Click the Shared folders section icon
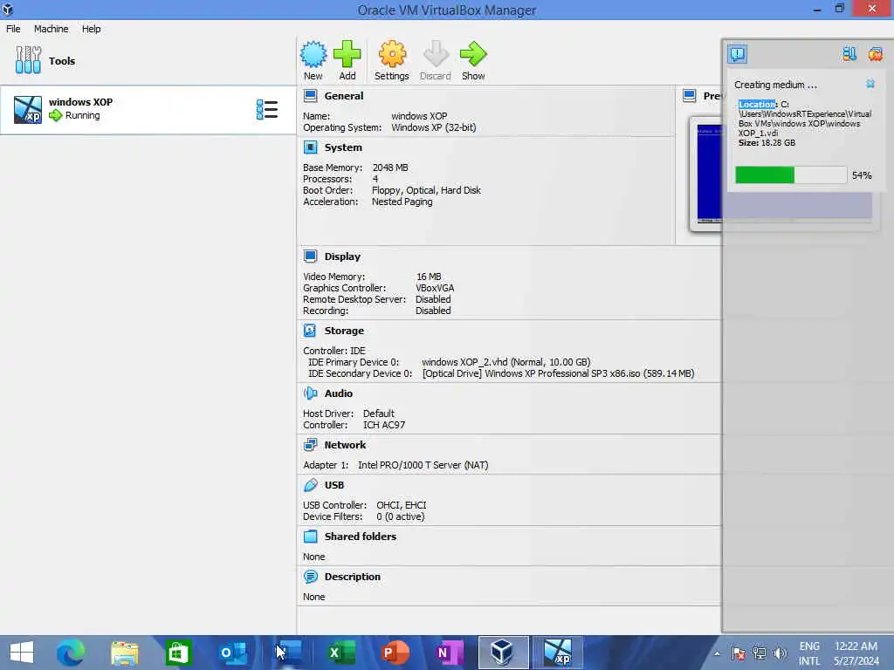Screen dimensions: 894x670 pos(310,537)
